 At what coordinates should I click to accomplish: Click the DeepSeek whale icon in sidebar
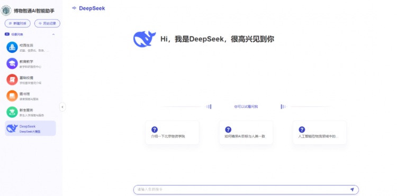click(12, 128)
